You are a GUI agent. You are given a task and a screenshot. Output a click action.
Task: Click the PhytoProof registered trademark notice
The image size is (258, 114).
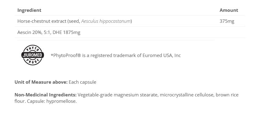pyautogui.click(x=116, y=55)
